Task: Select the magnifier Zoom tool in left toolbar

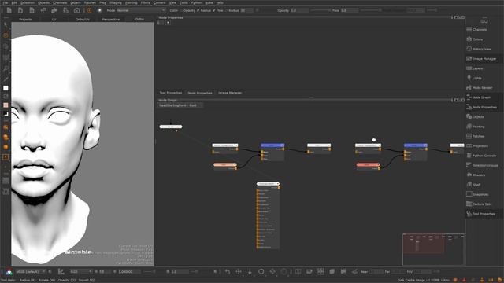Action: coord(6,68)
